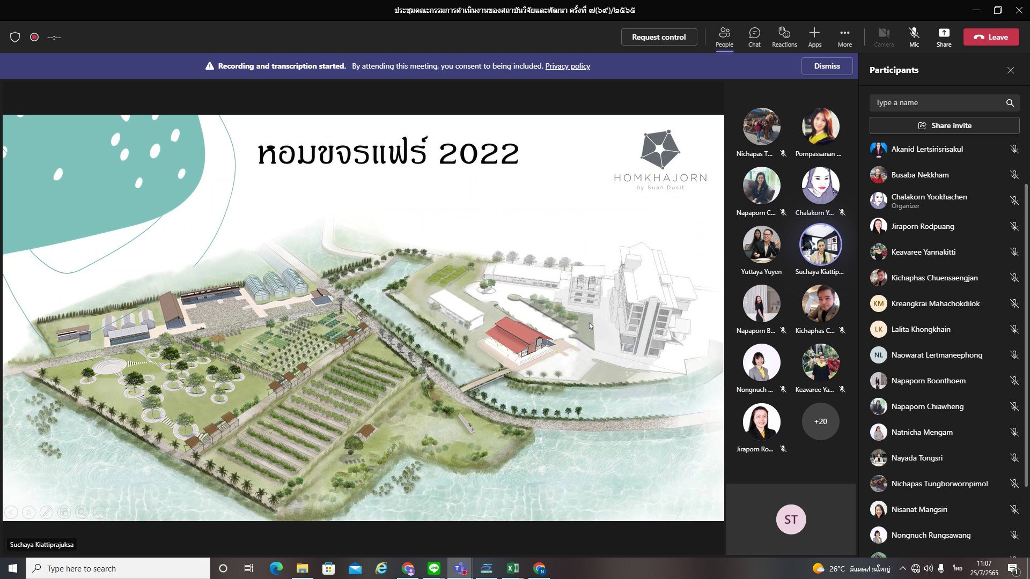Dismiss the recording notification banner
Viewport: 1030px width, 579px height.
[827, 66]
